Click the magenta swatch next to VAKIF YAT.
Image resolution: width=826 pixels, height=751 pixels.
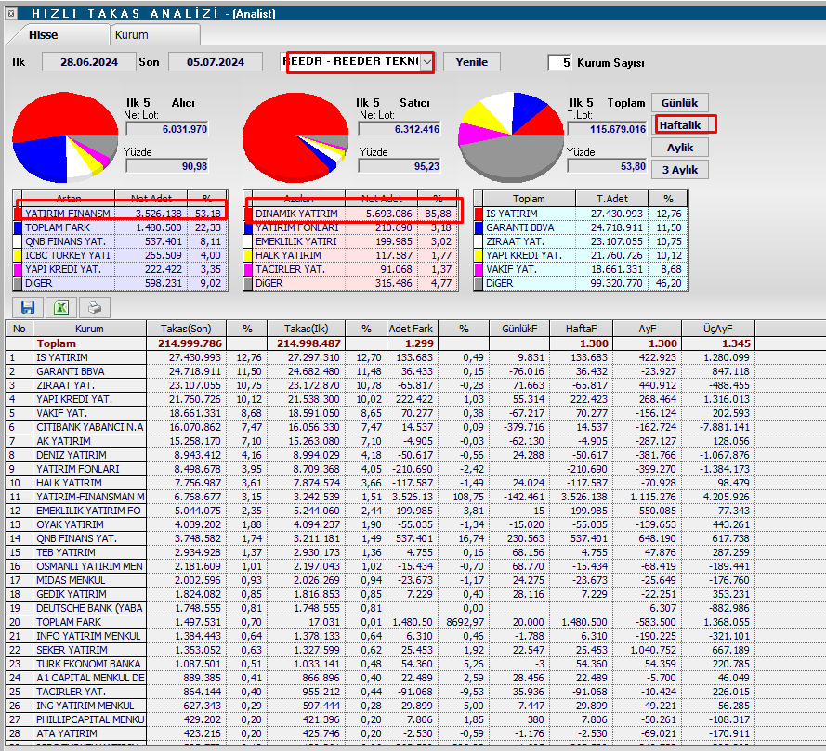tap(479, 269)
